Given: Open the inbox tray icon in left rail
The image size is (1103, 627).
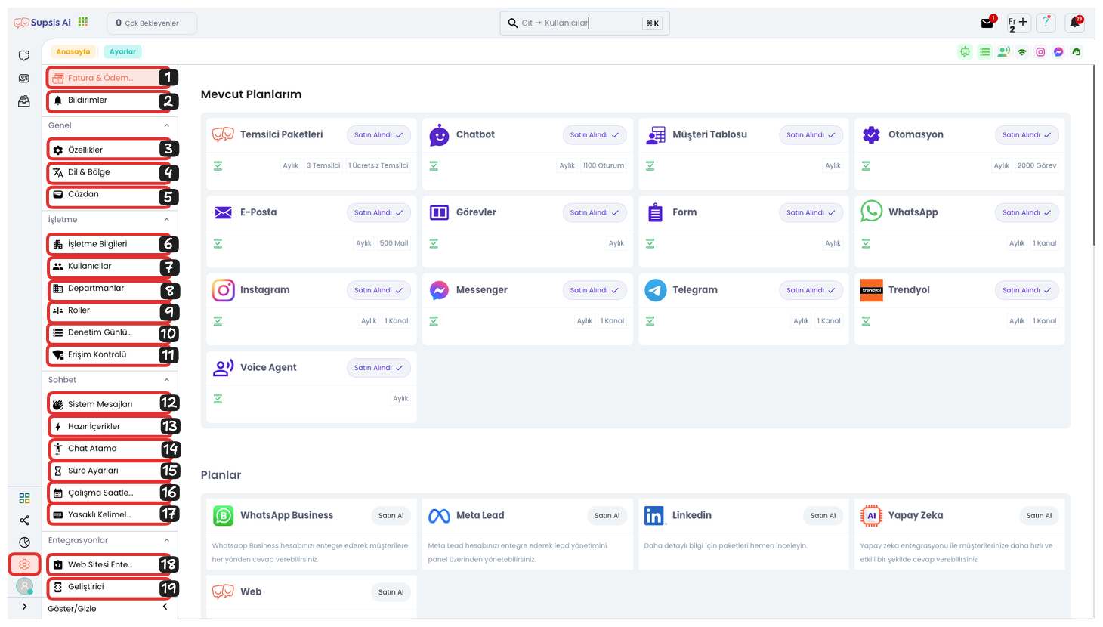Looking at the screenshot, I should 24,101.
